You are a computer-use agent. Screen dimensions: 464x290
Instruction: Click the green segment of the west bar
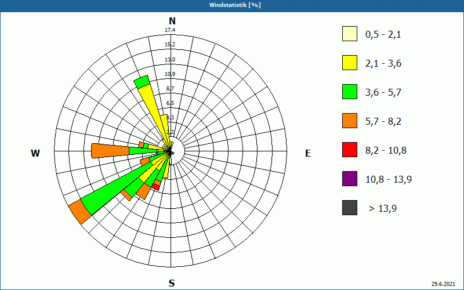point(142,151)
